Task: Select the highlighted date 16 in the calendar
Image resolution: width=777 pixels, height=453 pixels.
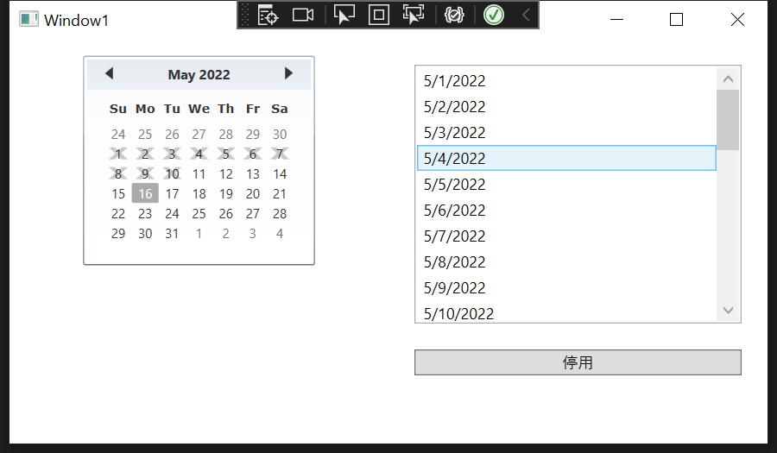Action: coord(145,193)
